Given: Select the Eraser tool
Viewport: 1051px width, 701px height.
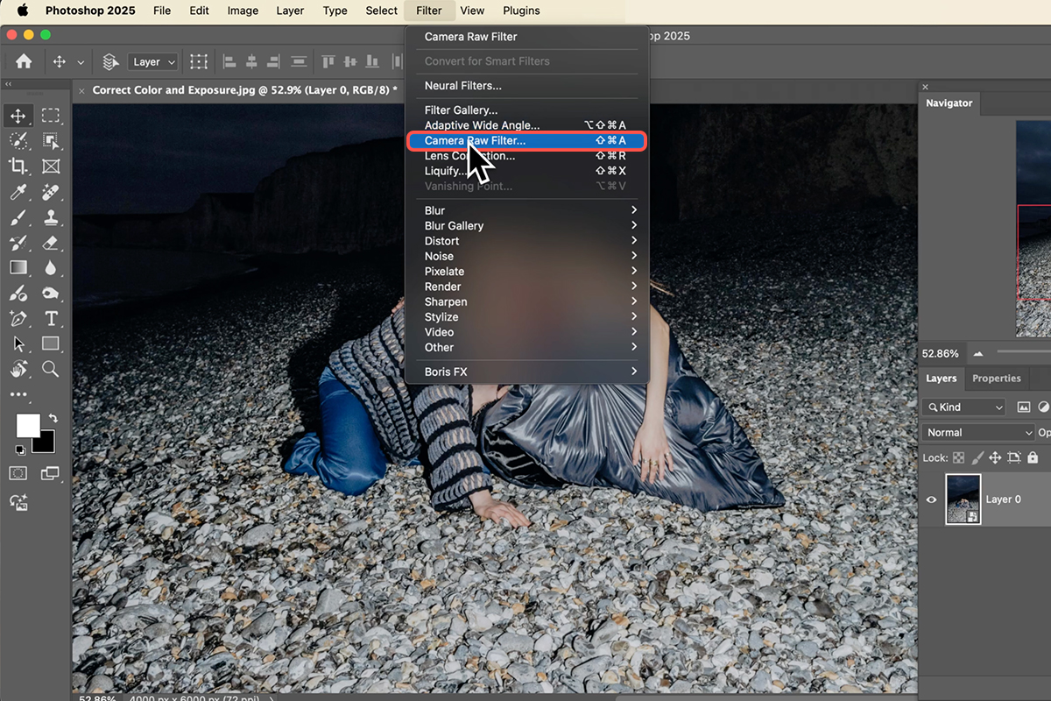Looking at the screenshot, I should tap(51, 243).
